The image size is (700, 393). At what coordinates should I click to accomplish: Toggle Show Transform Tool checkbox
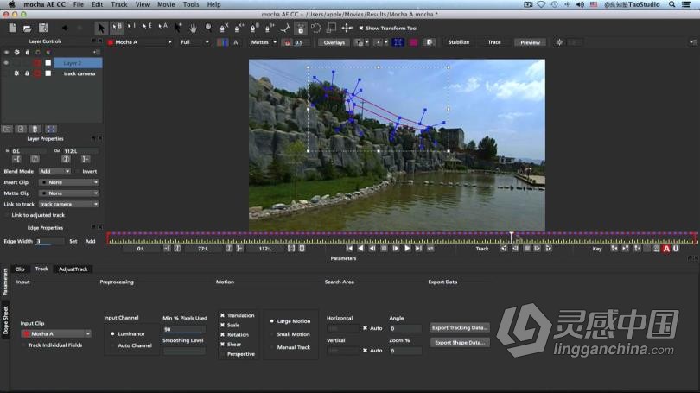(361, 29)
